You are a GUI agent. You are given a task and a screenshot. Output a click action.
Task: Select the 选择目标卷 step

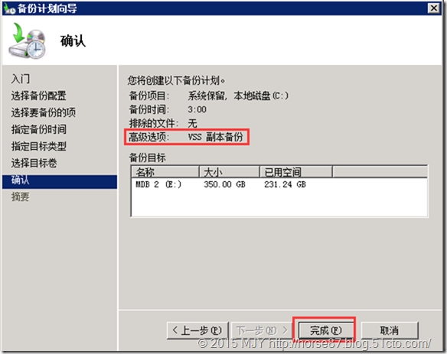tap(34, 163)
